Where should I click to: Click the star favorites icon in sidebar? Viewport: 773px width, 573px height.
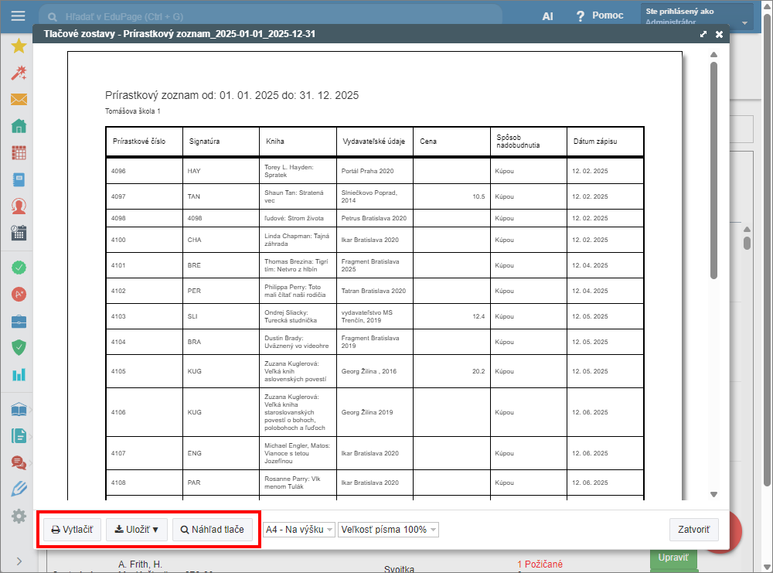[x=19, y=46]
